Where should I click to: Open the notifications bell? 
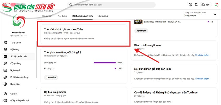(196, 5)
